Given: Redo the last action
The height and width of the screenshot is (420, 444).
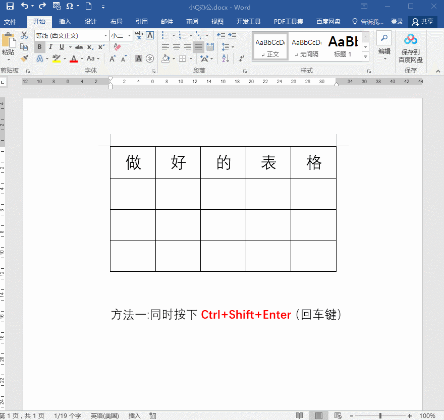Looking at the screenshot, I should tap(42, 6).
